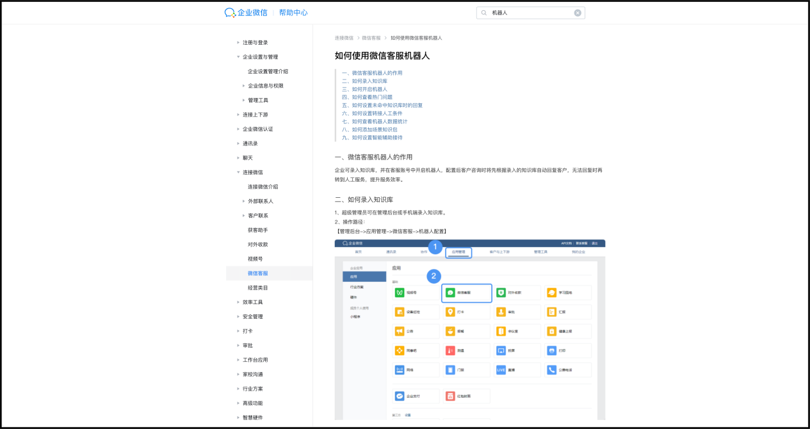The height and width of the screenshot is (429, 810).
Task: Expand the 效率工具 sidebar section
Action: (x=238, y=302)
